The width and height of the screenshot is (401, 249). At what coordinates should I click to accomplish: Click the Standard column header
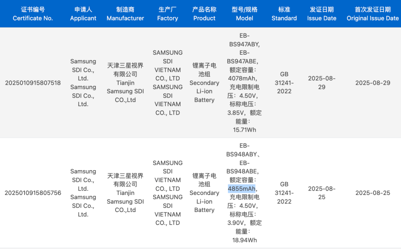(x=284, y=14)
